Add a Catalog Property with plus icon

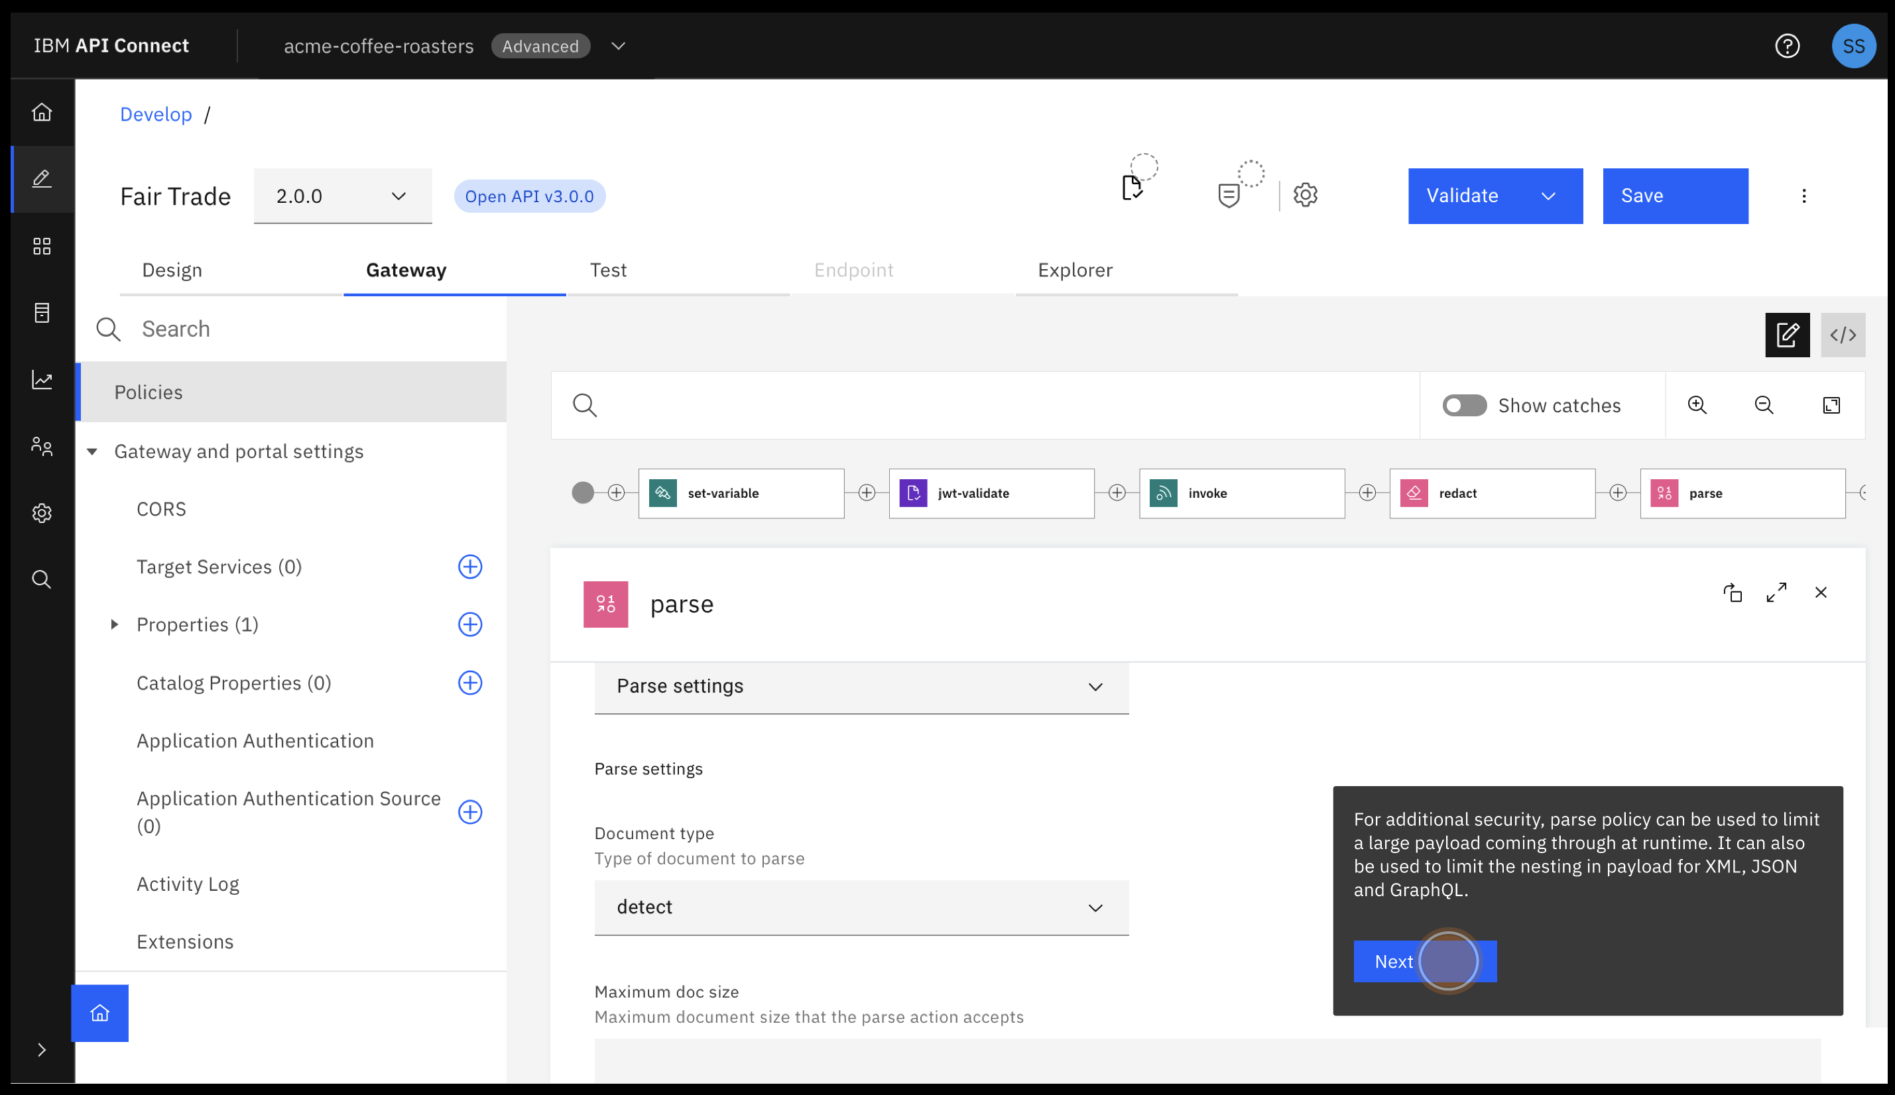coord(470,683)
